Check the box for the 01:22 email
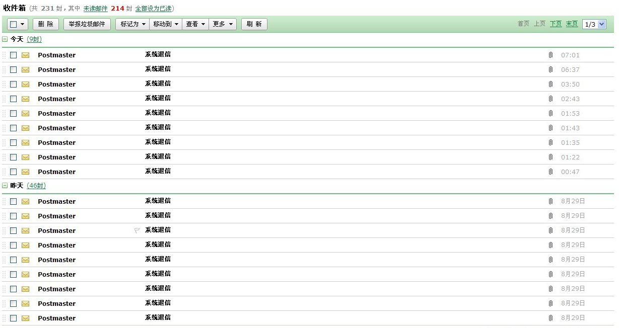The width and height of the screenshot is (619, 328). 14,157
